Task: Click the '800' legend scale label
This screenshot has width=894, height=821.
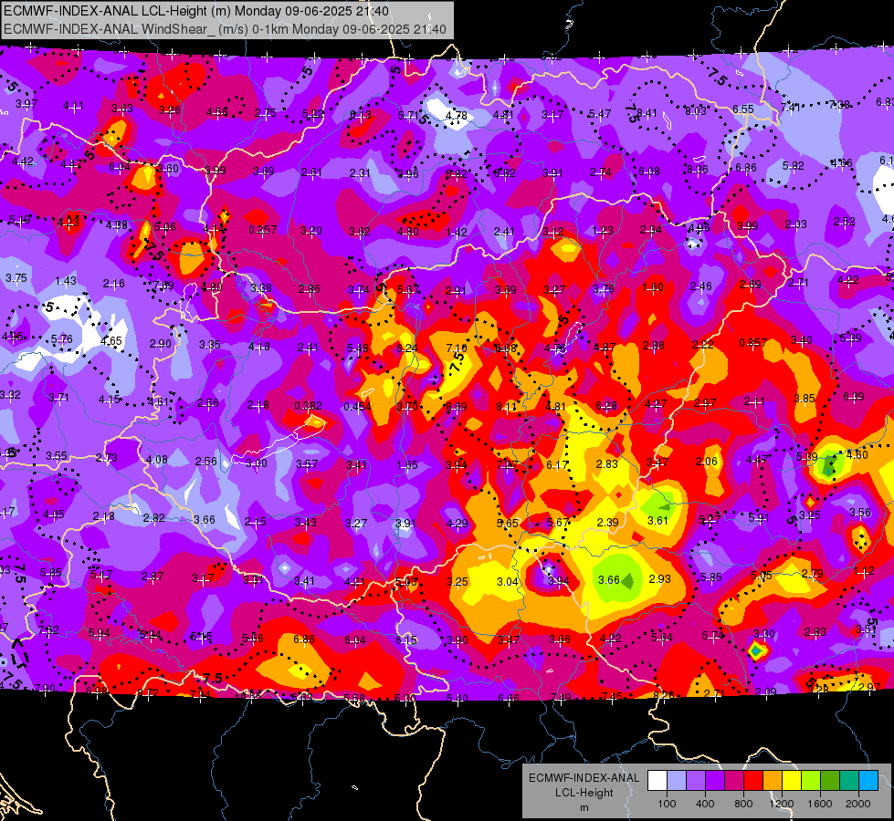Action: 743,804
